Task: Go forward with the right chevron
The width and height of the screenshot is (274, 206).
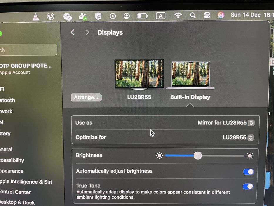Action: click(88, 32)
